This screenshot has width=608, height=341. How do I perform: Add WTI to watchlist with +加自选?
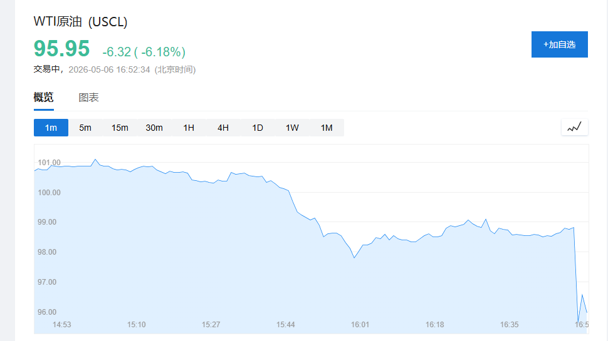(560, 44)
